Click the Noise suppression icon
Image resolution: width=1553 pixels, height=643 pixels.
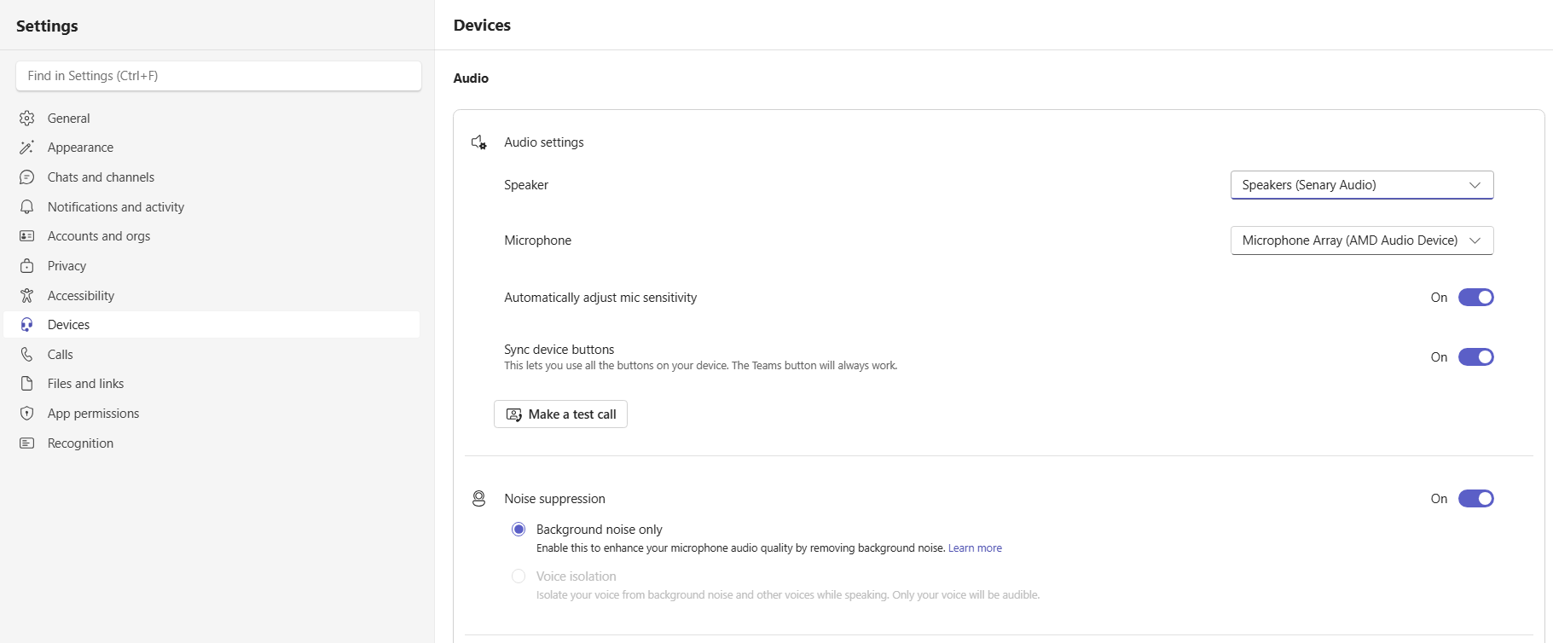(x=479, y=499)
